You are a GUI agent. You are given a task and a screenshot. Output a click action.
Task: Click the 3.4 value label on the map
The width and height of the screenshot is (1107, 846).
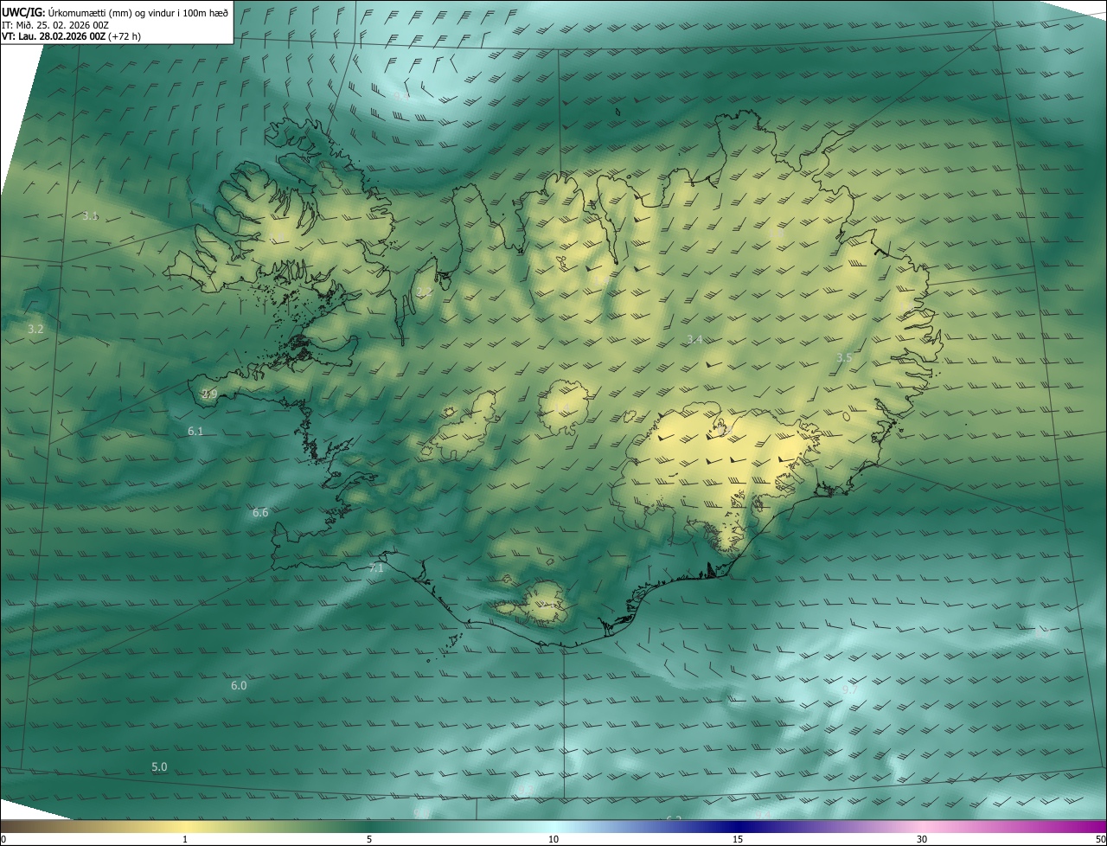coord(694,340)
